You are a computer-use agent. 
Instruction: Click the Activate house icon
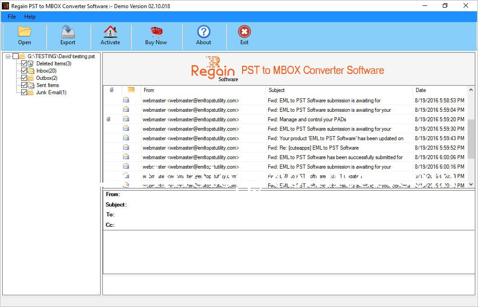coord(110,32)
